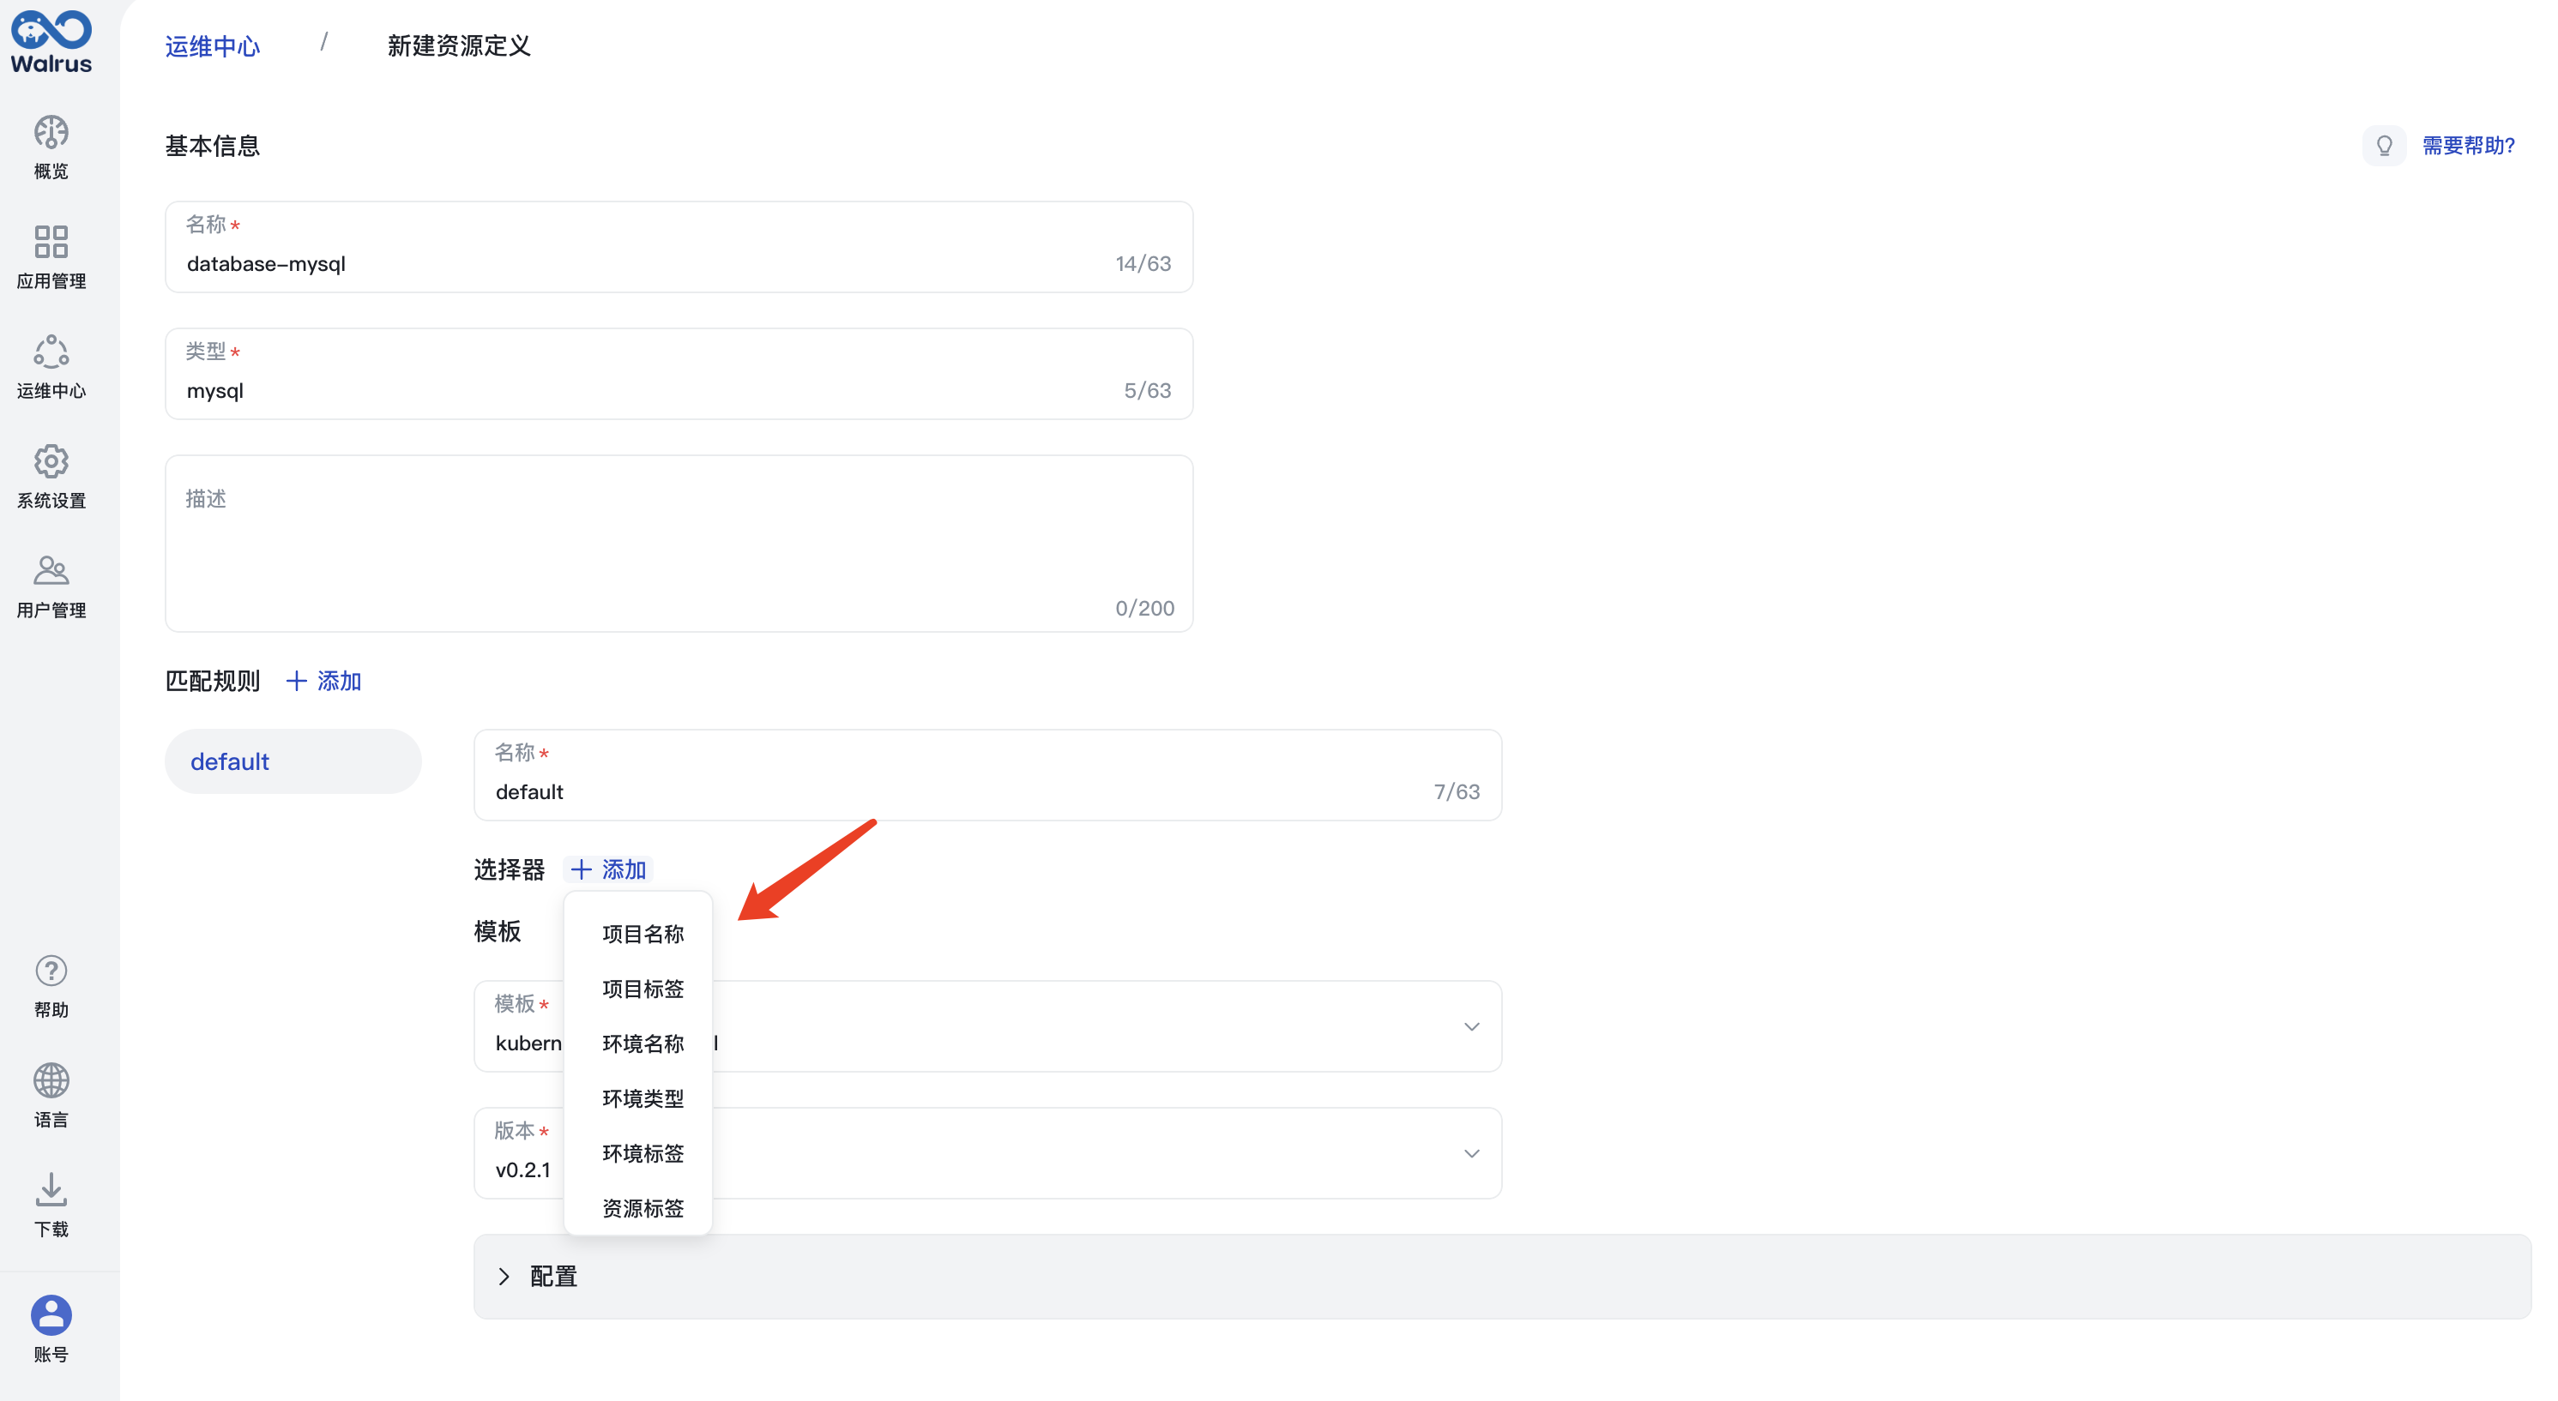Go back via 运维中心 breadcrumb
The height and width of the screenshot is (1401, 2558).
pos(213,45)
